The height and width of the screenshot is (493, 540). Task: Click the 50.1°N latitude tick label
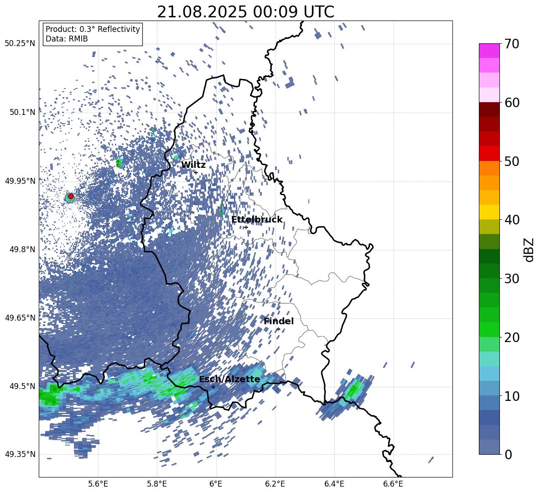coord(22,112)
